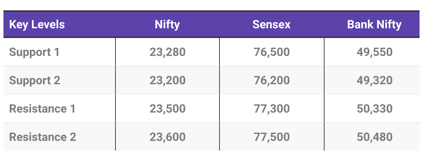This screenshot has height=154, width=423.
Task: Click Nifty Support 2 value 23,200
Action: tap(167, 80)
